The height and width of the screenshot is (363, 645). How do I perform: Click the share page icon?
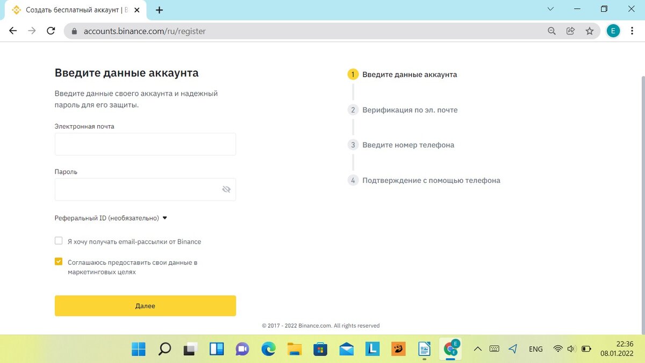pyautogui.click(x=571, y=31)
